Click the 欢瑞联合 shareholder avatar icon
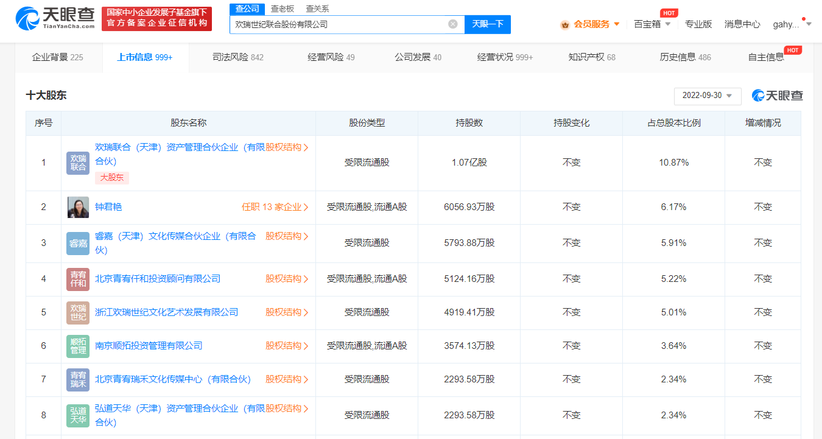 [77, 163]
